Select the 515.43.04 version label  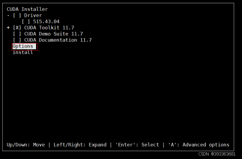coord(46,21)
